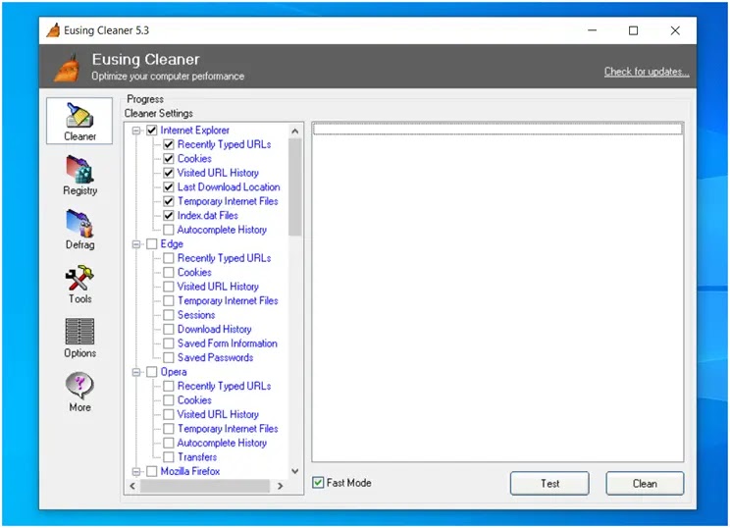The height and width of the screenshot is (528, 730).
Task: Check Edge Visited URL History
Action: click(x=169, y=287)
